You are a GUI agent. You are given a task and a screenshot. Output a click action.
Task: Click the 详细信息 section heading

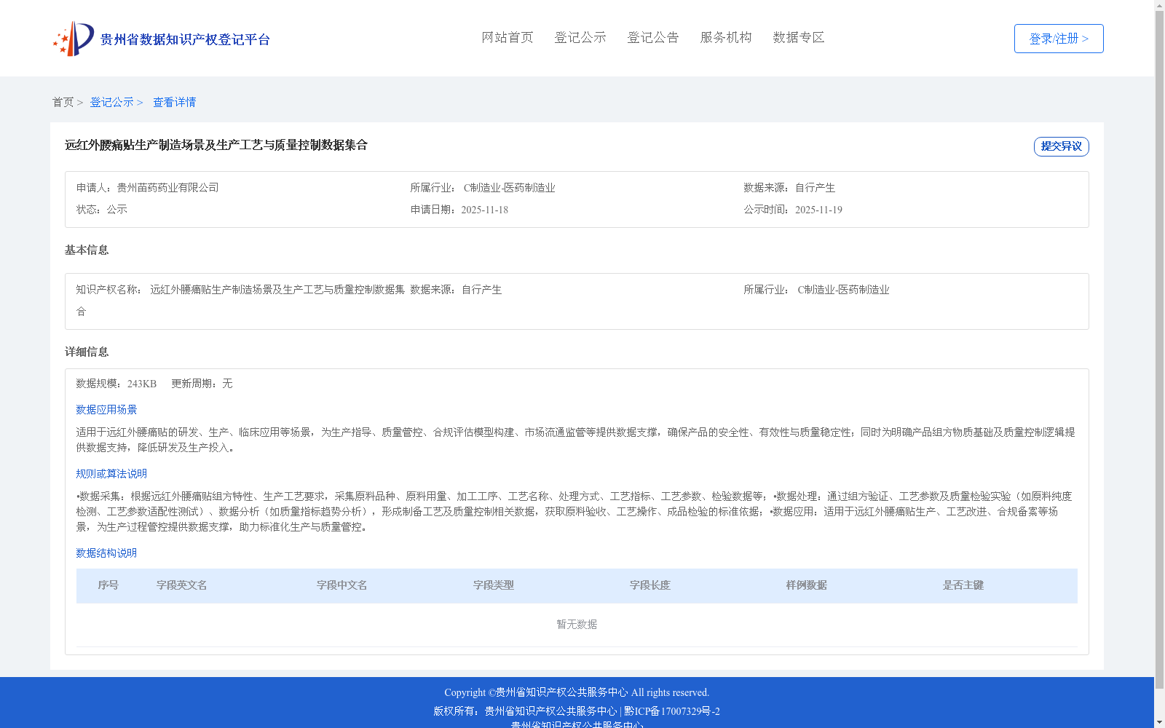87,352
